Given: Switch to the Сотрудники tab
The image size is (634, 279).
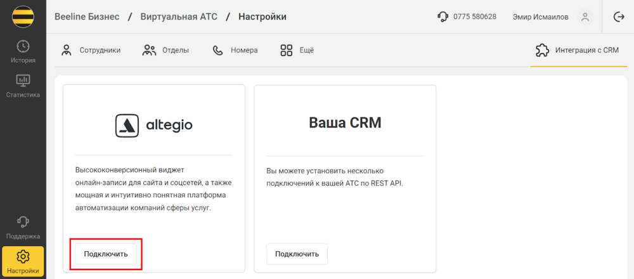Looking at the screenshot, I should tap(91, 51).
